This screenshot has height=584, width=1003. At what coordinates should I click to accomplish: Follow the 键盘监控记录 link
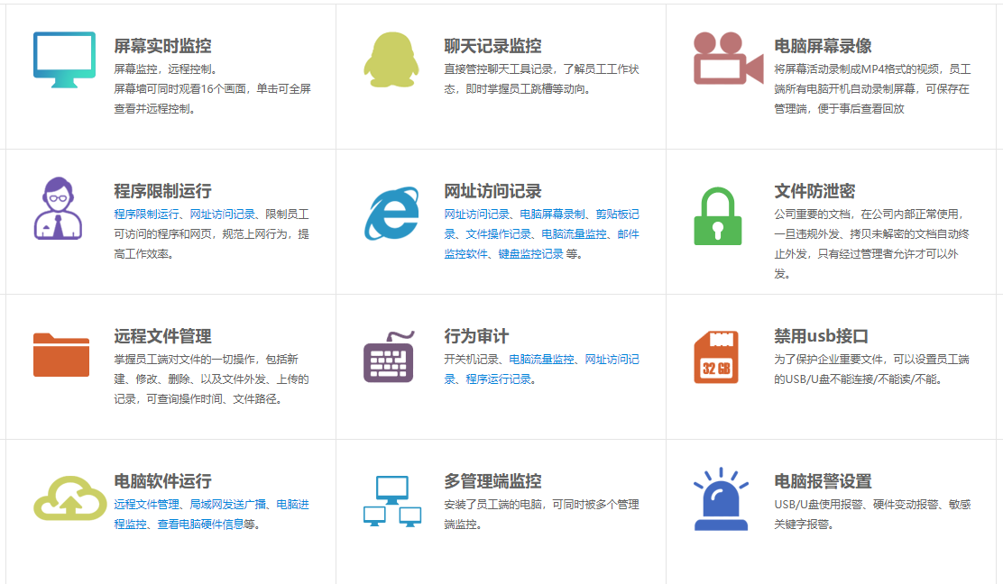[x=530, y=254]
